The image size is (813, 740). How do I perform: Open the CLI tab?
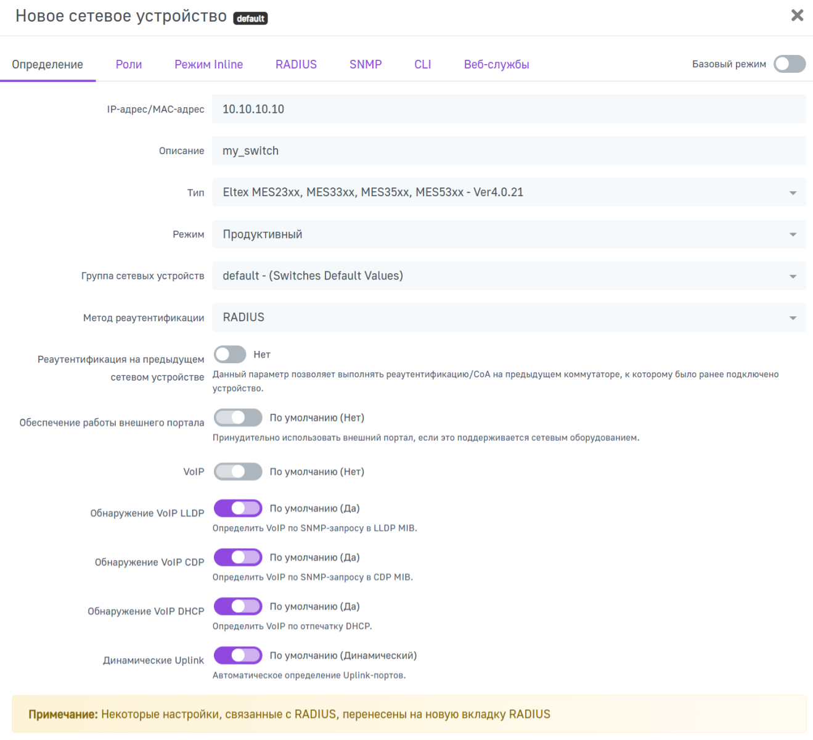[423, 65]
